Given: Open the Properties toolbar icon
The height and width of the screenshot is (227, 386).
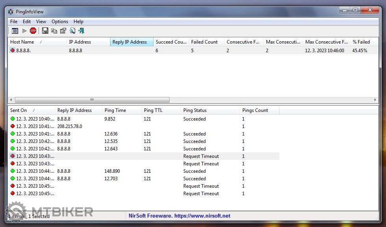Looking at the screenshot, I should click(x=63, y=31).
